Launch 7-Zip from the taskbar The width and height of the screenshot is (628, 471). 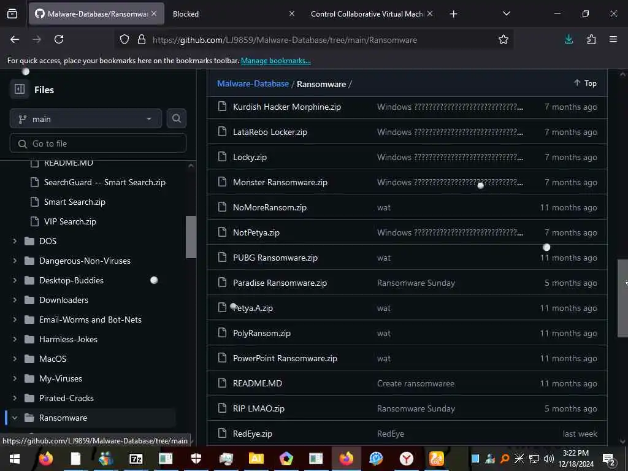click(136, 459)
